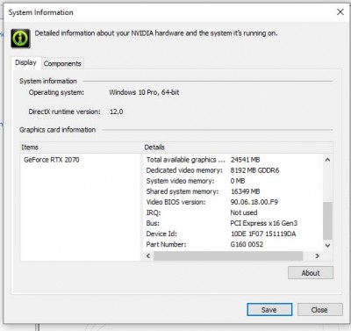Switch to the Components tab
351x331 pixels.
tap(62, 63)
